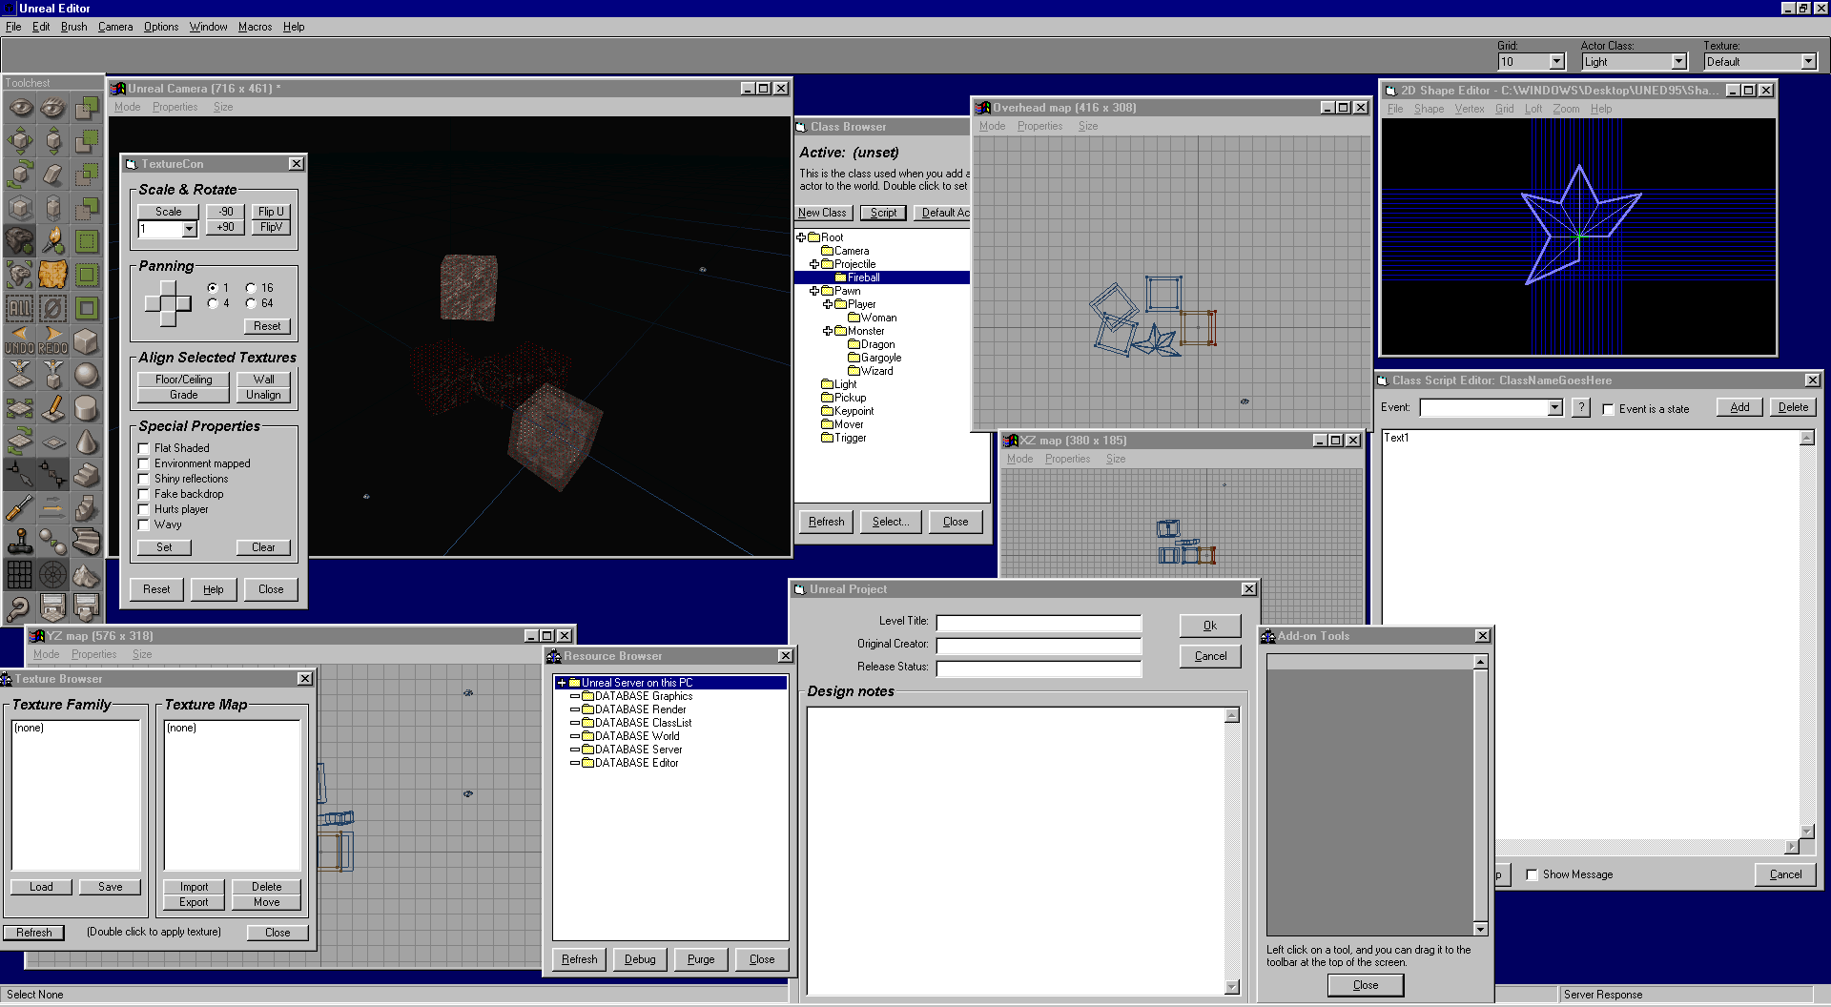The image size is (1831, 1007).
Task: Click the Add-on Tools vertical scrollbar down arrow
Action: coord(1481,929)
